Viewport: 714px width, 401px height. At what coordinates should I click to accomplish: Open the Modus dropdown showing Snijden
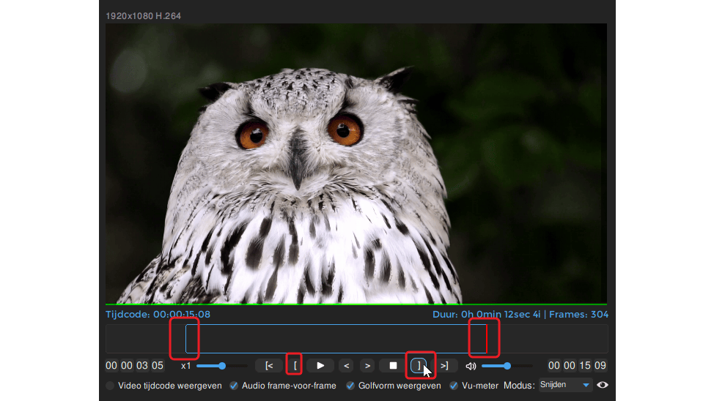[x=564, y=385]
